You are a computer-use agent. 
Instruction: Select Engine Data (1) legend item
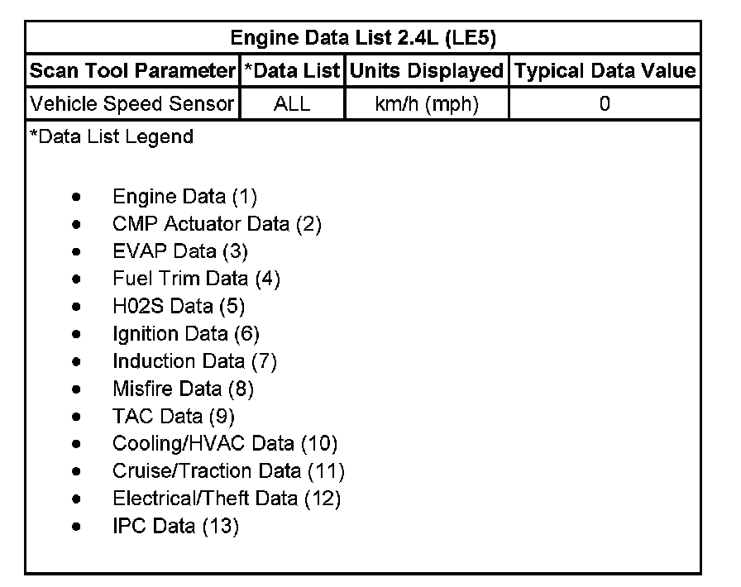click(x=185, y=197)
